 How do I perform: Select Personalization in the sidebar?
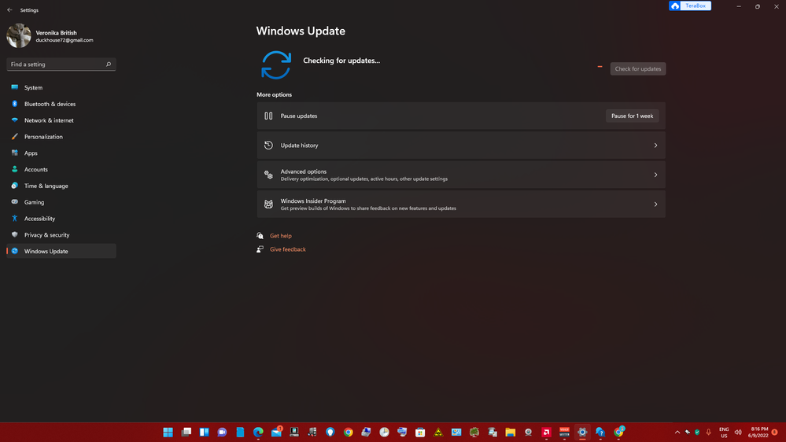(61, 137)
